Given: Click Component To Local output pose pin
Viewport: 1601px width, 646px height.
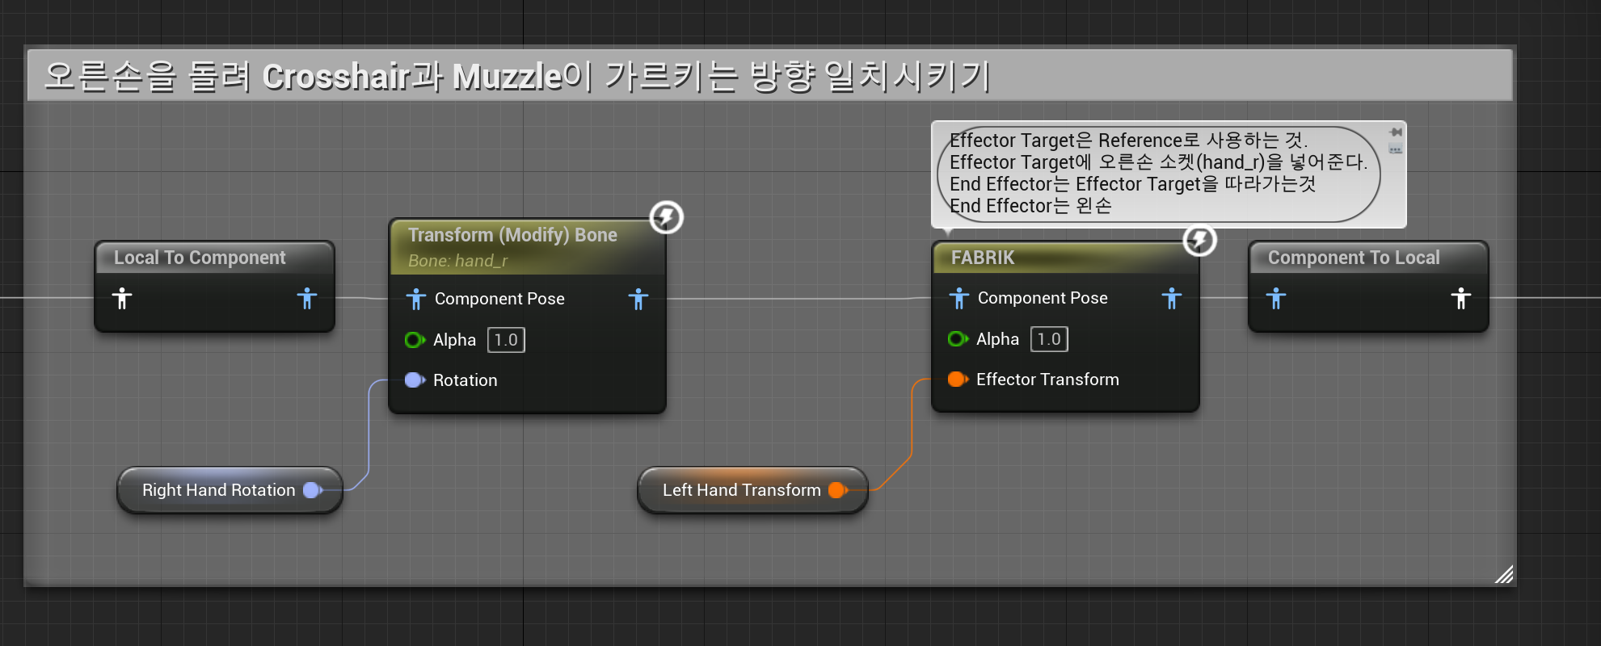Looking at the screenshot, I should [x=1460, y=299].
